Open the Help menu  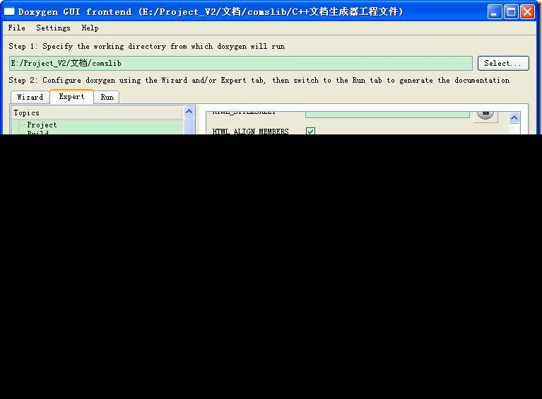click(x=90, y=28)
